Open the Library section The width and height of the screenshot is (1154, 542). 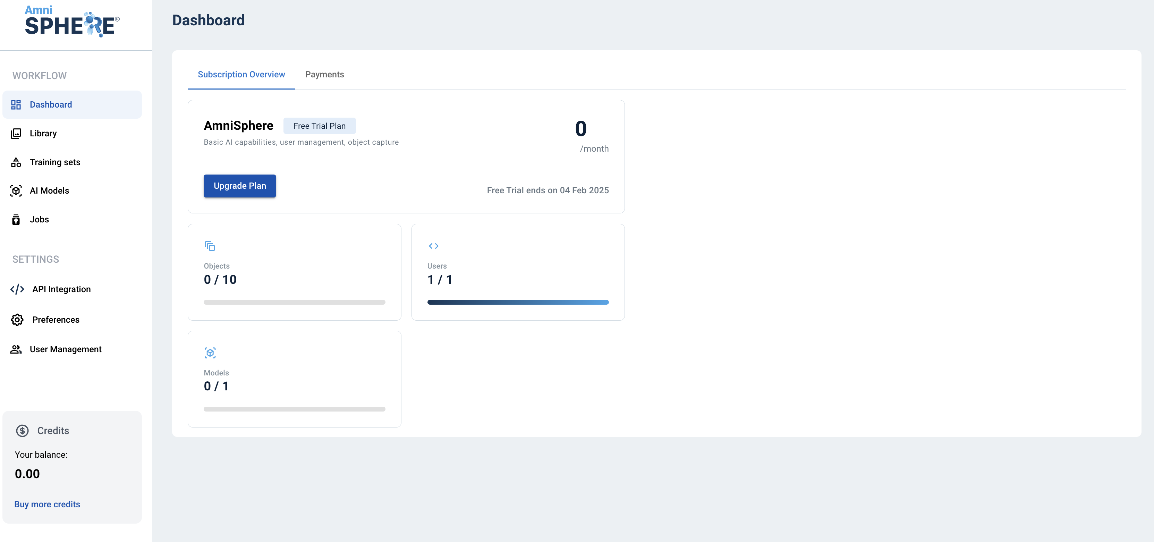[72, 134]
